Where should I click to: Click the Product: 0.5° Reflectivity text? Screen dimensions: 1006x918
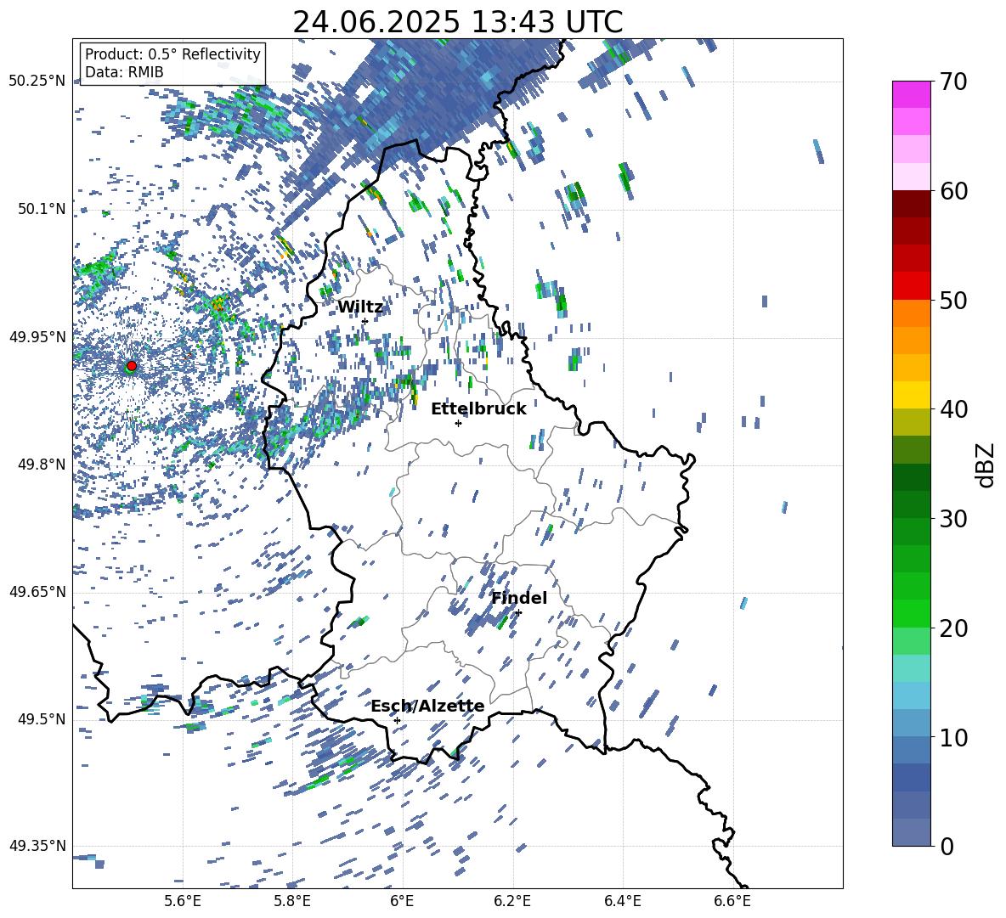(x=172, y=54)
